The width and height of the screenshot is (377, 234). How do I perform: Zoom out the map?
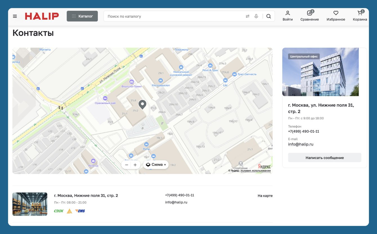127,165
